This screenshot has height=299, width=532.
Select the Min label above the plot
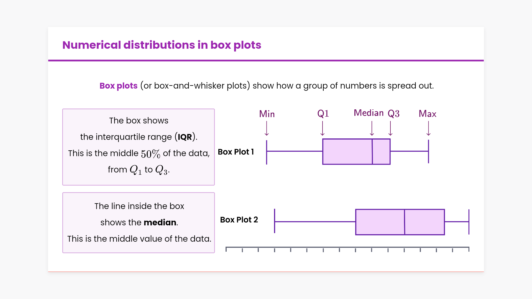[x=267, y=114]
